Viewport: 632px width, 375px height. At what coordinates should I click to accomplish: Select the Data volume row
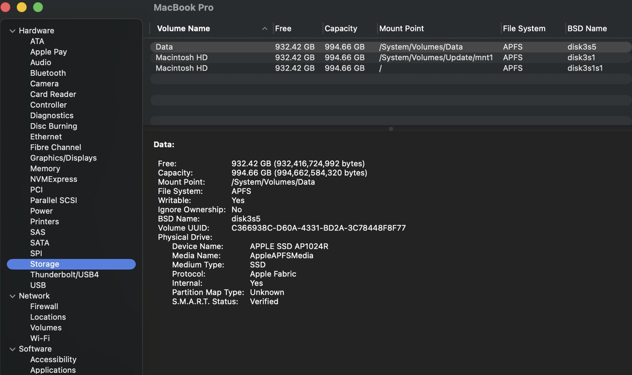(x=391, y=47)
